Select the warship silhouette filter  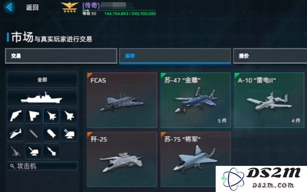[x=42, y=98]
